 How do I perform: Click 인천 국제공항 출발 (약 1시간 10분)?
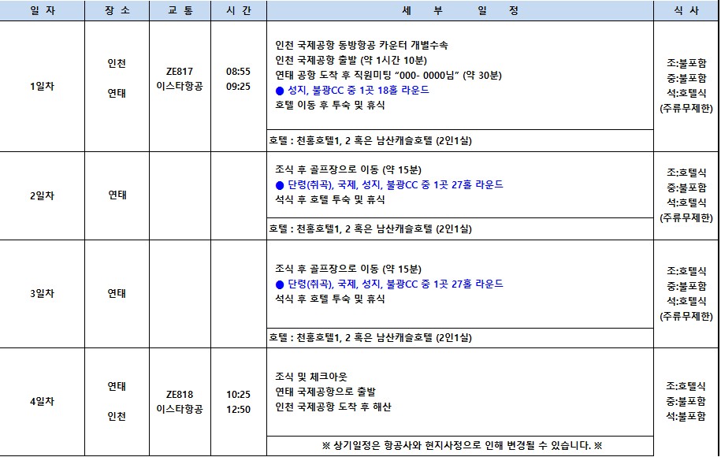[x=351, y=60]
